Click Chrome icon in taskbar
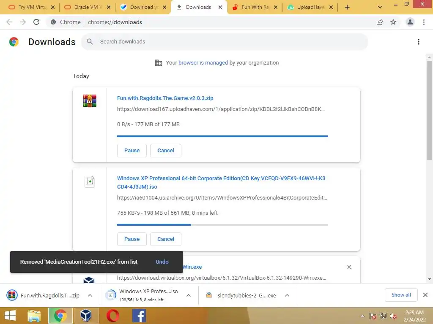The image size is (433, 324). (x=60, y=316)
